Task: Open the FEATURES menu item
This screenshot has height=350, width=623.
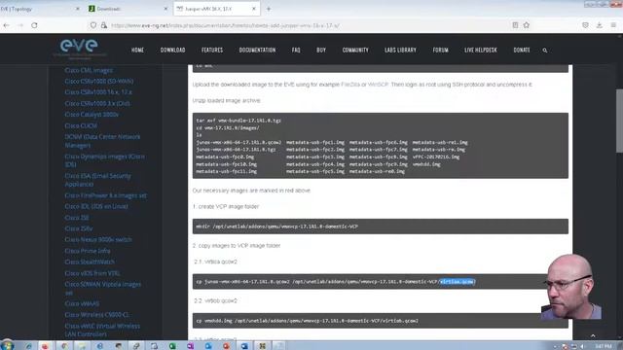Action: pos(212,50)
